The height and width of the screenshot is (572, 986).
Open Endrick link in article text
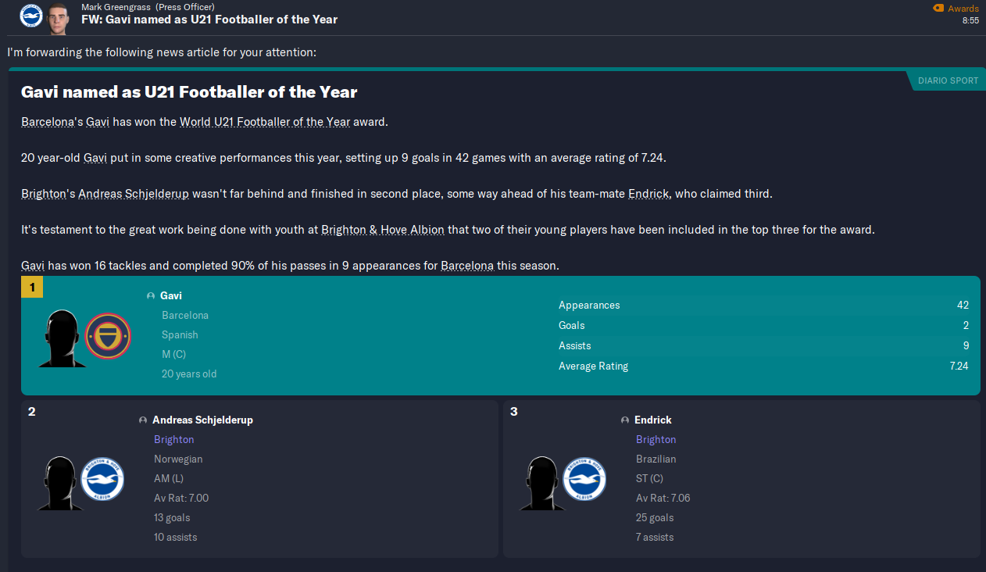coord(648,194)
